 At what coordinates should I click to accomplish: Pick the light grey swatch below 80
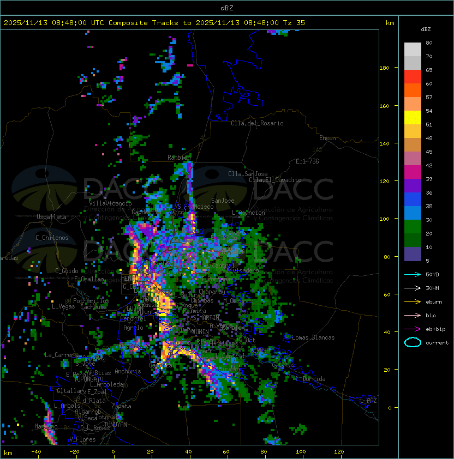pyautogui.click(x=413, y=50)
